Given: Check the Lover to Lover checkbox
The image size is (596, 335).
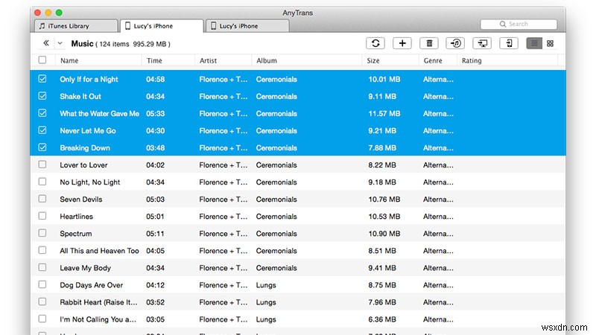Looking at the screenshot, I should coord(42,165).
